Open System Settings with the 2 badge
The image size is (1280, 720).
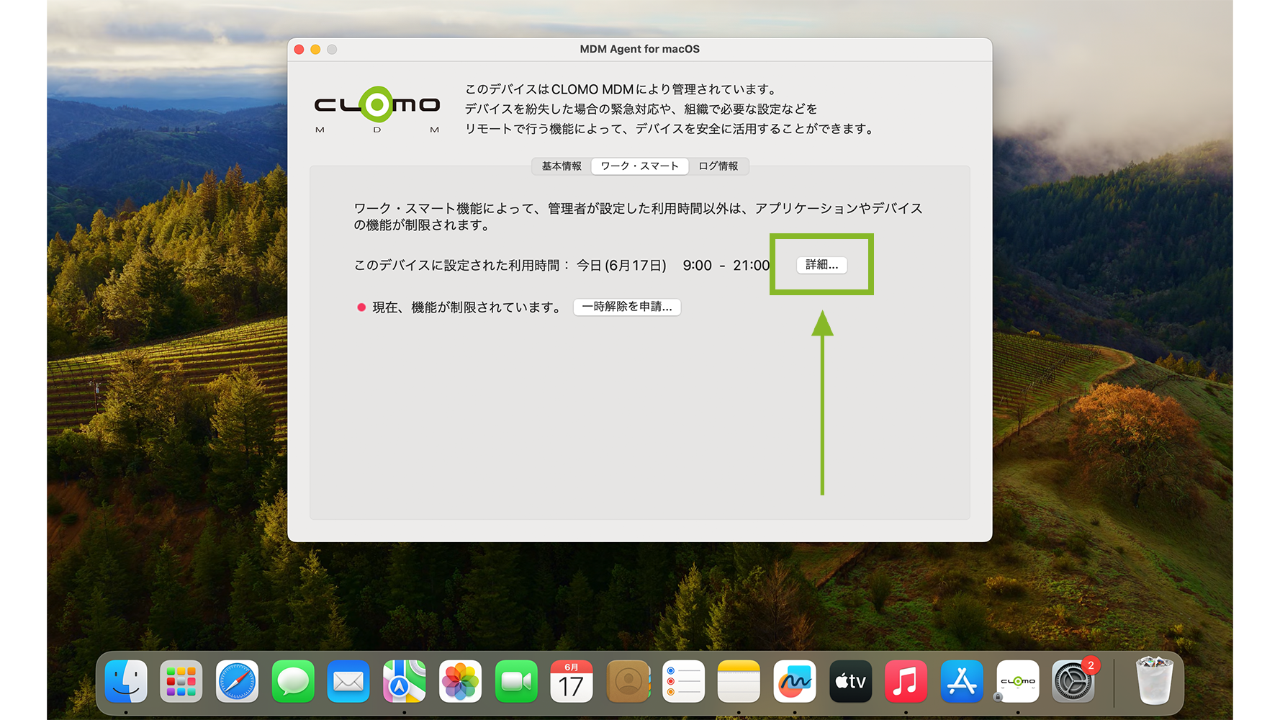tap(1073, 681)
